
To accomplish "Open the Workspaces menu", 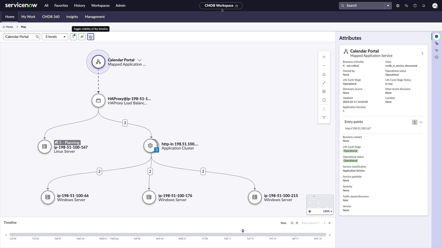I will click(100, 5).
